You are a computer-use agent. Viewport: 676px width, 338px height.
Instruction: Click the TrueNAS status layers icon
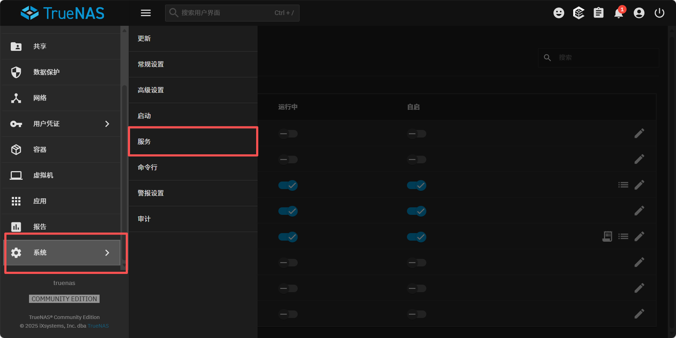click(579, 13)
